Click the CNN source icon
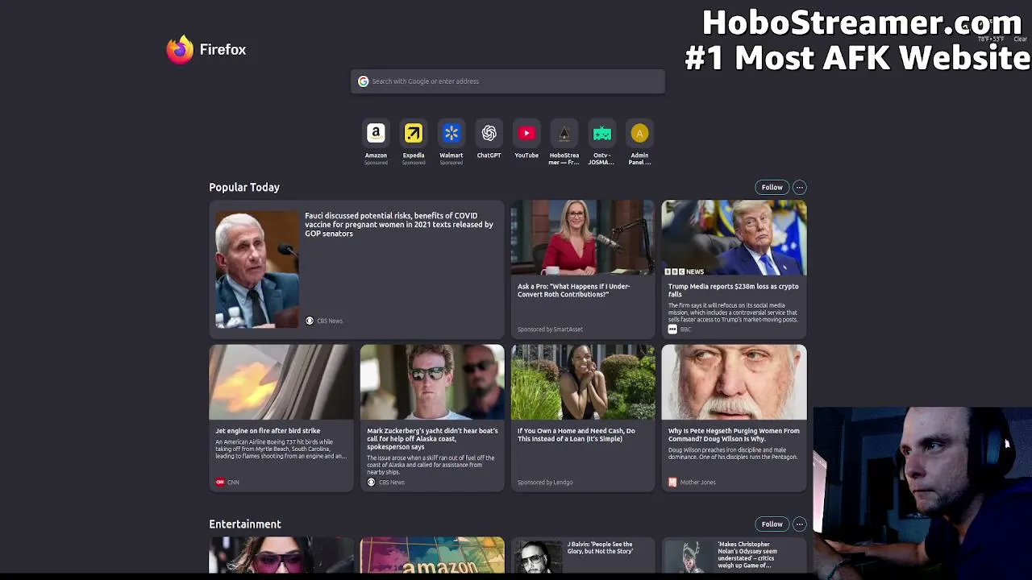This screenshot has height=580, width=1032. point(220,483)
